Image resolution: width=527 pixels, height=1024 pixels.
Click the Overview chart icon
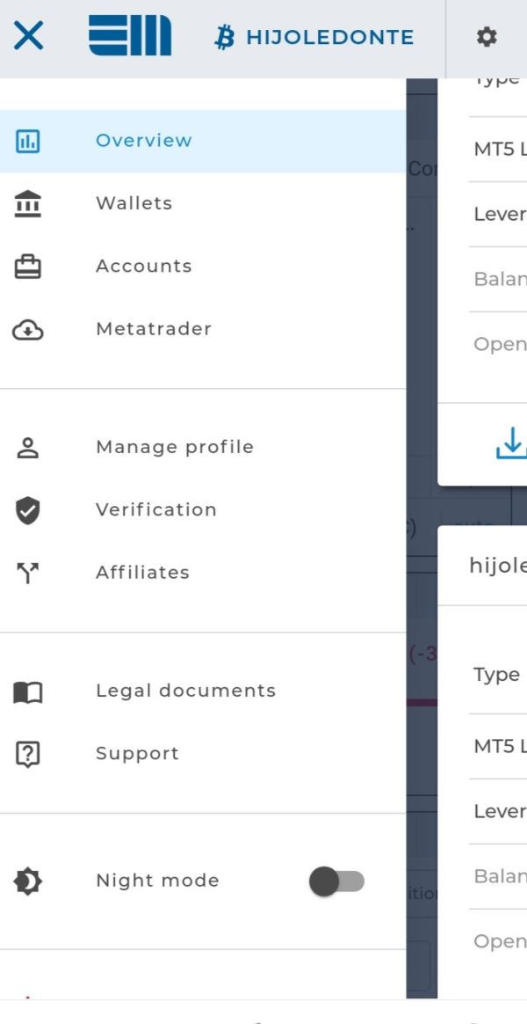pos(28,141)
